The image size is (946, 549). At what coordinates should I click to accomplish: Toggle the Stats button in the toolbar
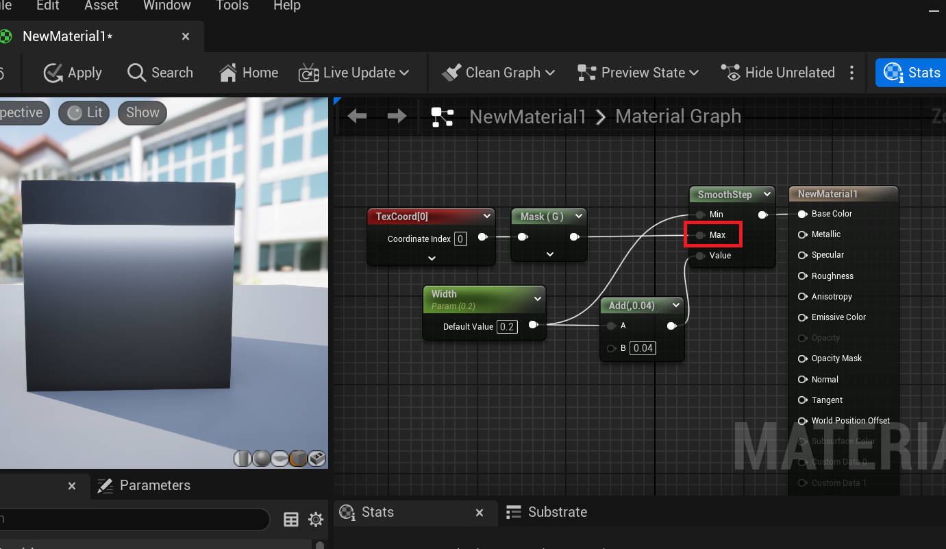912,73
